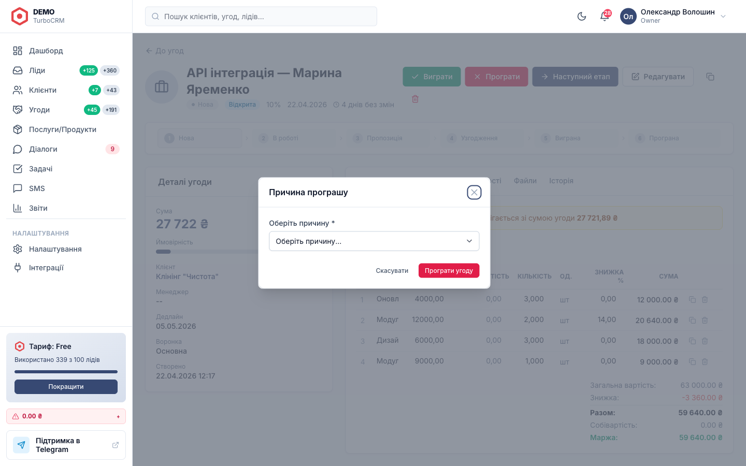
Task: Delete the Оновл product row
Action: coord(705,300)
